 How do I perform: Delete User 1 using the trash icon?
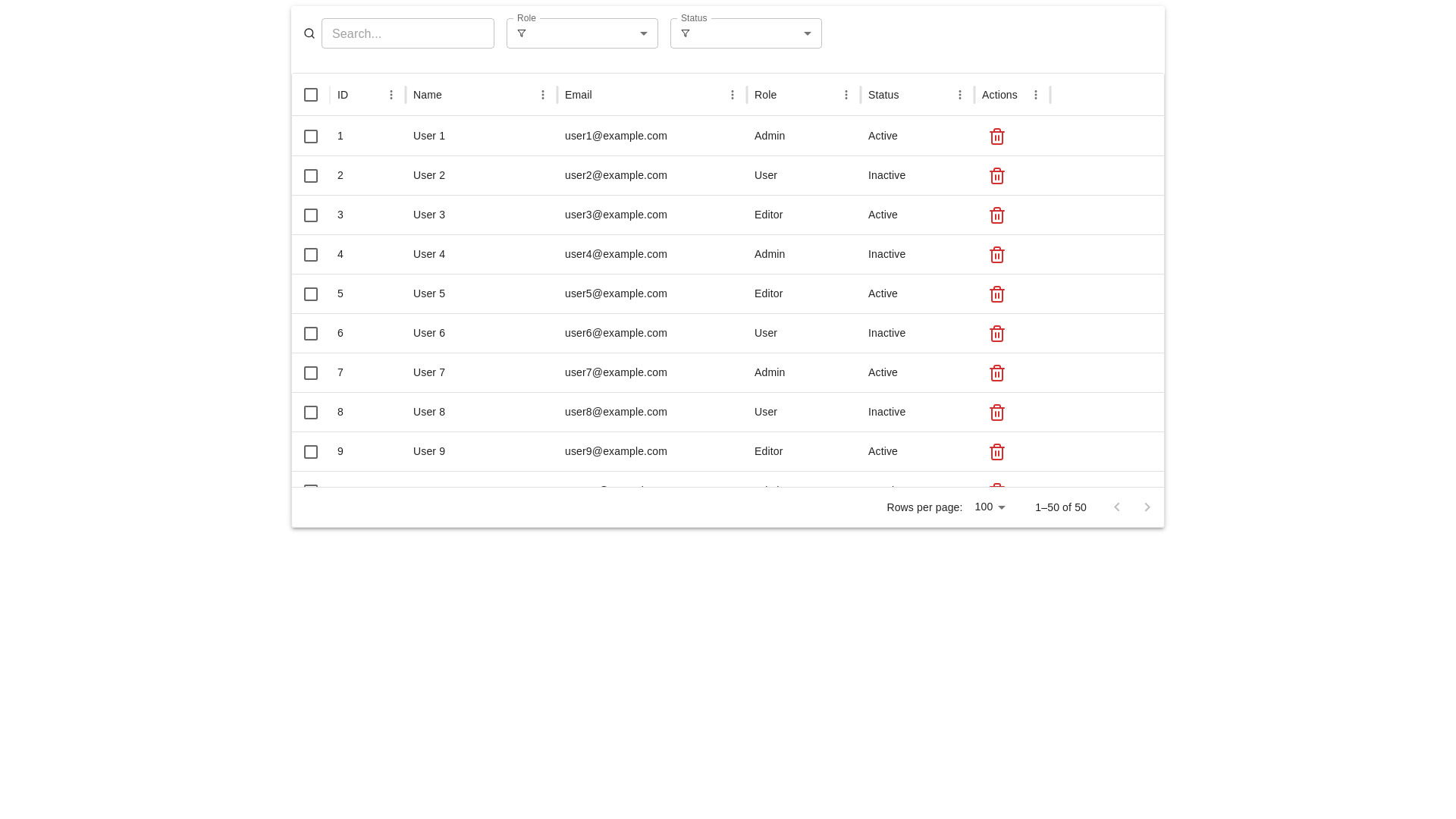[x=996, y=136]
